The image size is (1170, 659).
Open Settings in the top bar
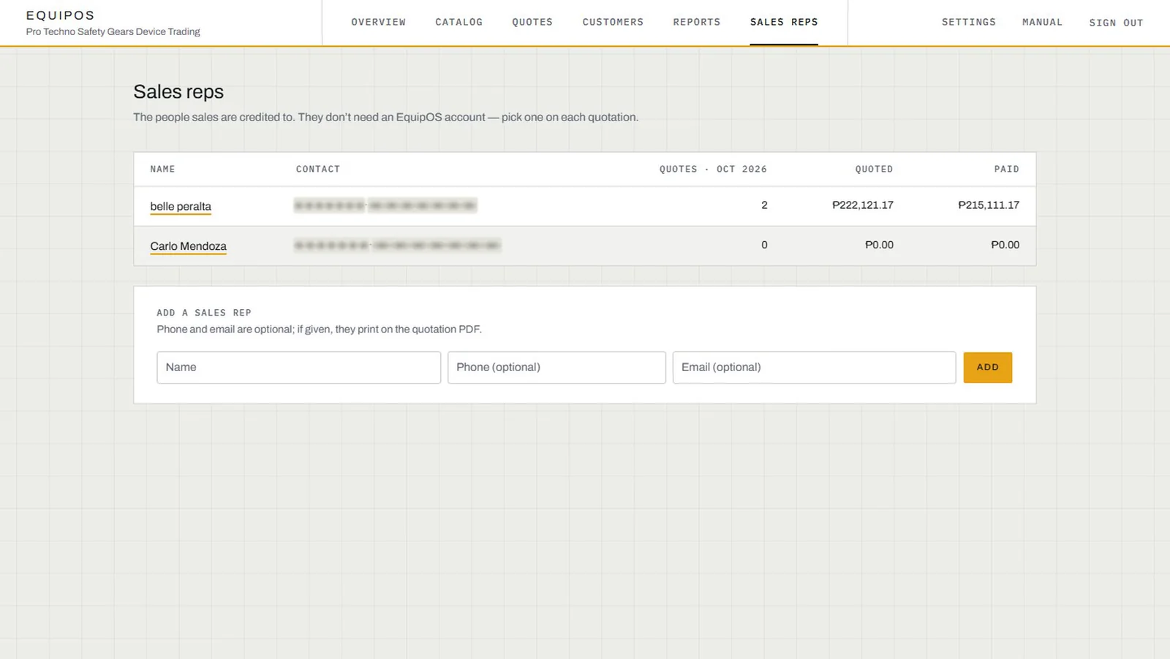tap(968, 22)
